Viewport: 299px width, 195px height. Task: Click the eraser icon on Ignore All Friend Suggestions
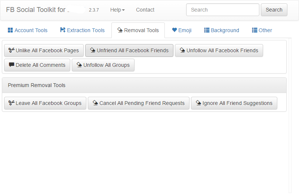tap(198, 103)
